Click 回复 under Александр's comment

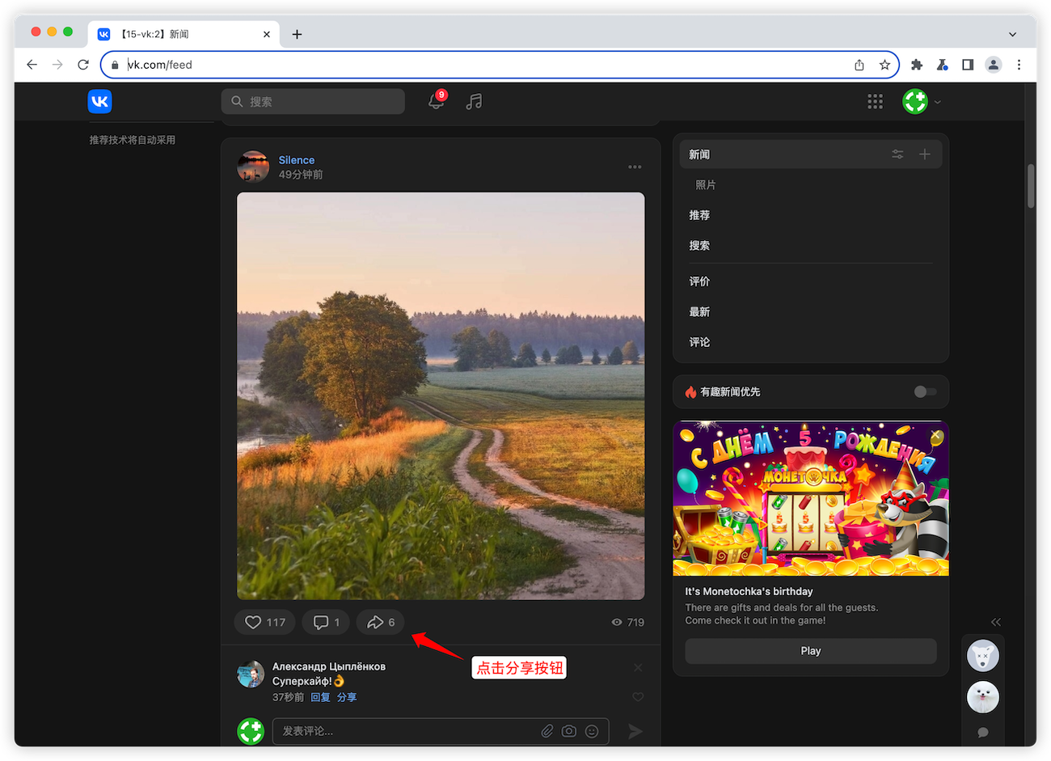(x=320, y=697)
